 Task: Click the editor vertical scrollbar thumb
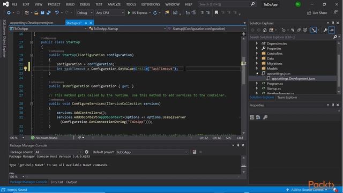[x=244, y=70]
